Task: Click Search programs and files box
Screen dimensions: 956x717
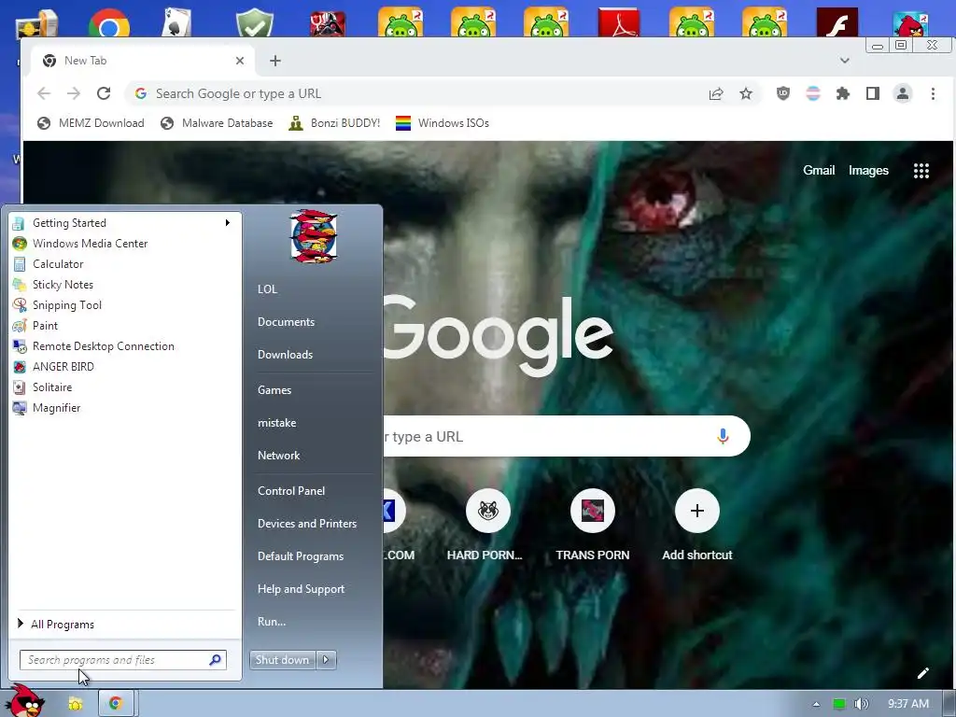Action: pyautogui.click(x=123, y=660)
